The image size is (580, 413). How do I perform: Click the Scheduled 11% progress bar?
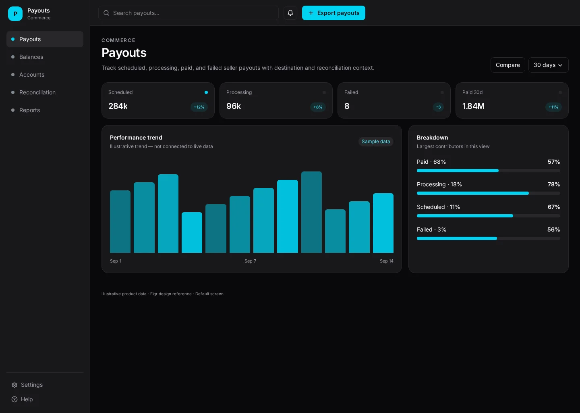point(488,216)
